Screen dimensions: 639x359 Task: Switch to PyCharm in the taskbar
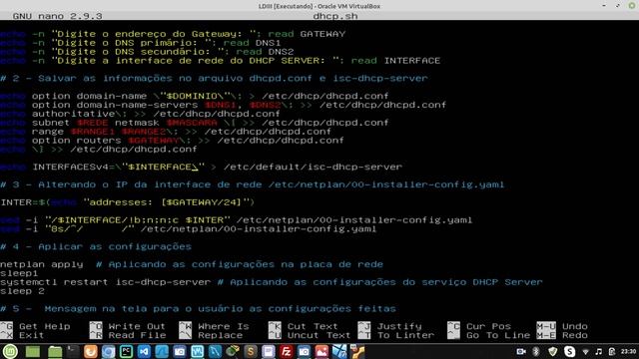126,352
